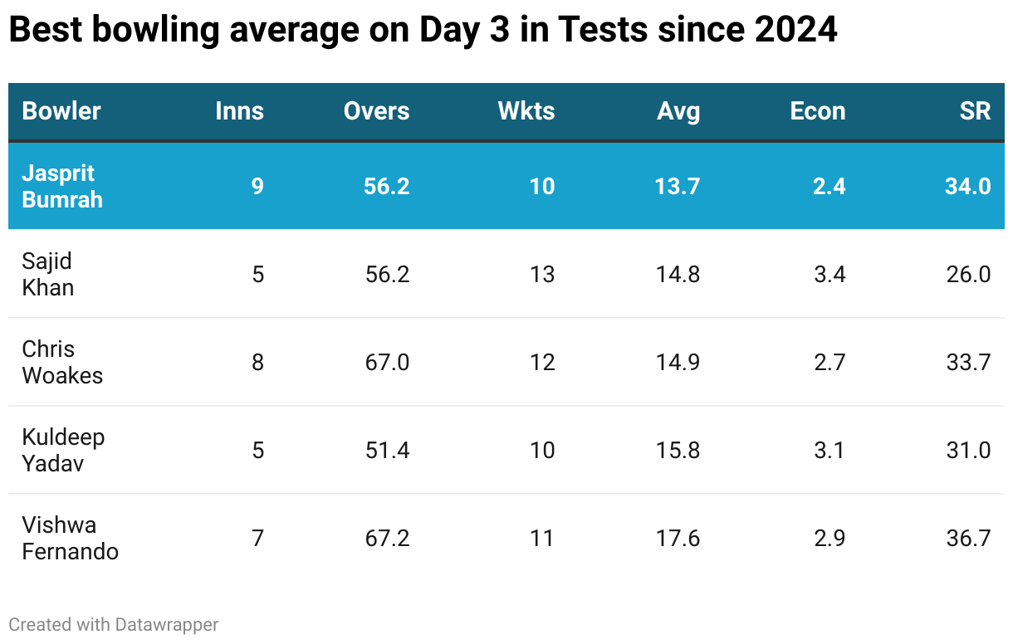Click Chris Woakes' 67.0 overs cell
The image size is (1013, 644).
click(x=387, y=362)
